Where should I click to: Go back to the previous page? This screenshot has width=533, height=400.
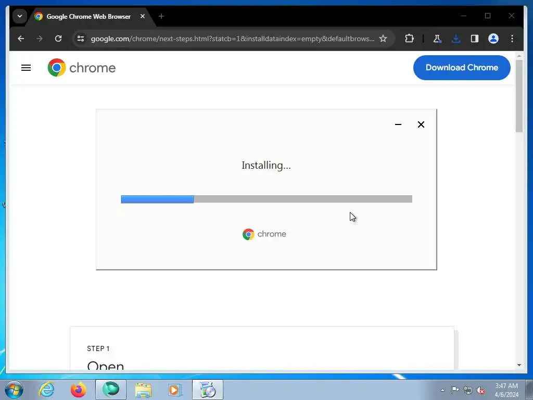(21, 39)
